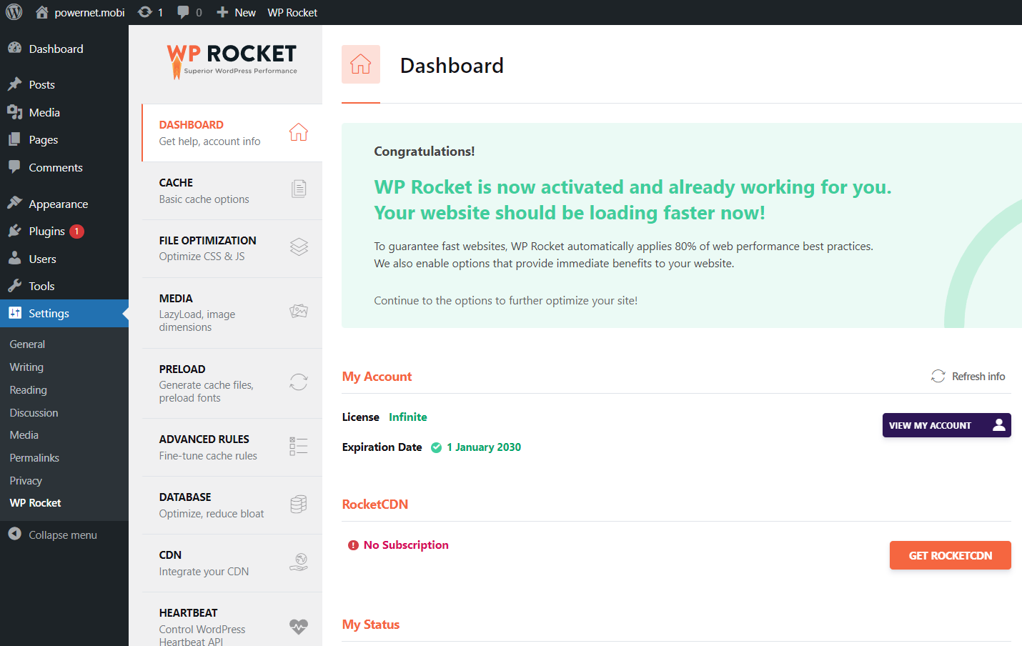Check the pending updates icon
The image size is (1022, 646).
150,12
